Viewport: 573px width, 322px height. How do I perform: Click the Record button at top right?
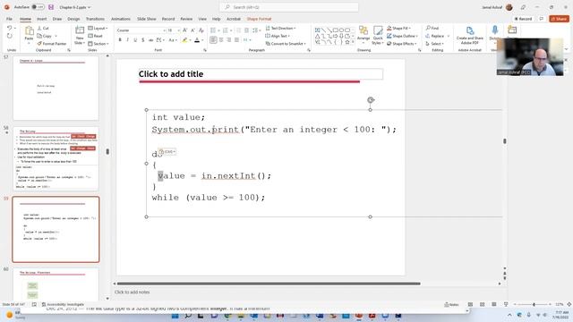click(523, 19)
